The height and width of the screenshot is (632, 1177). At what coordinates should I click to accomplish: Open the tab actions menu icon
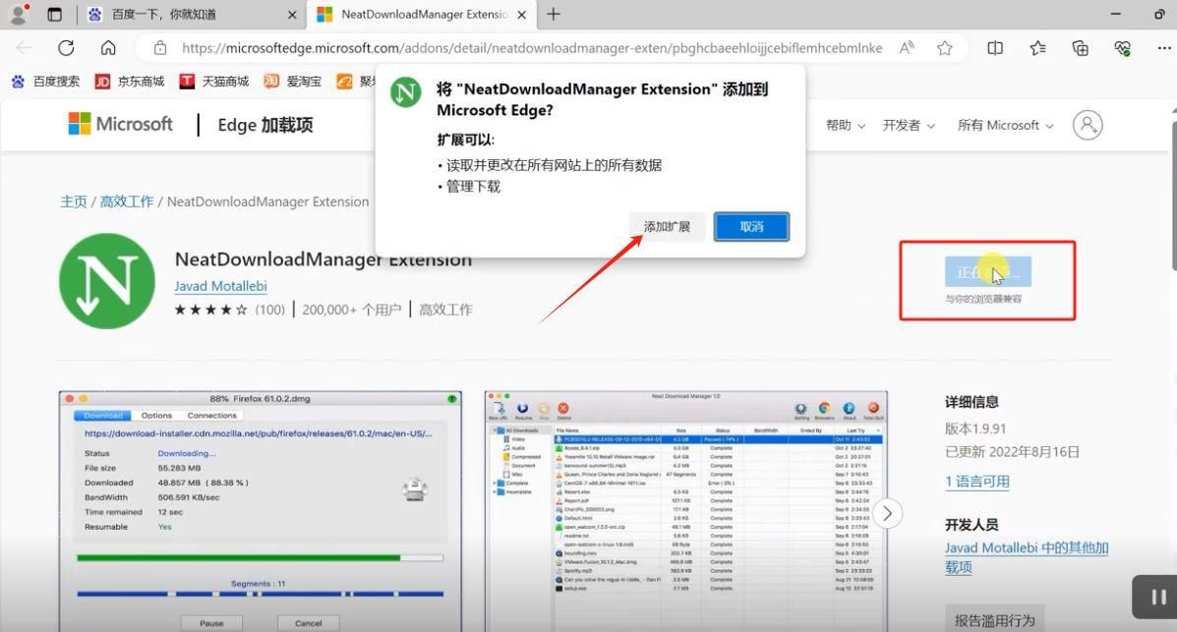pyautogui.click(x=54, y=15)
